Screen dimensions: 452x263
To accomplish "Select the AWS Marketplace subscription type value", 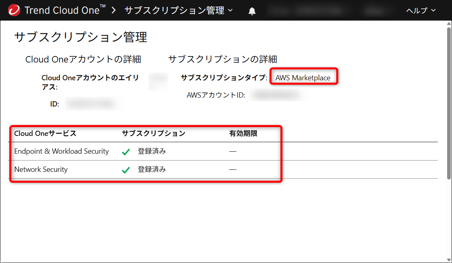I will pos(303,77).
